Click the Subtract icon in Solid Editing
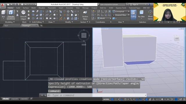The width and height of the screenshot is (186, 104). click(x=33, y=15)
